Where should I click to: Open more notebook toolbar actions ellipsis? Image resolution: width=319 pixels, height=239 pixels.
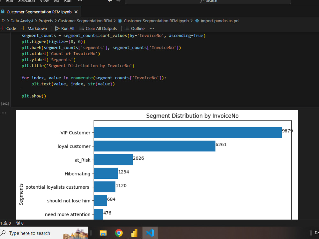click(152, 28)
